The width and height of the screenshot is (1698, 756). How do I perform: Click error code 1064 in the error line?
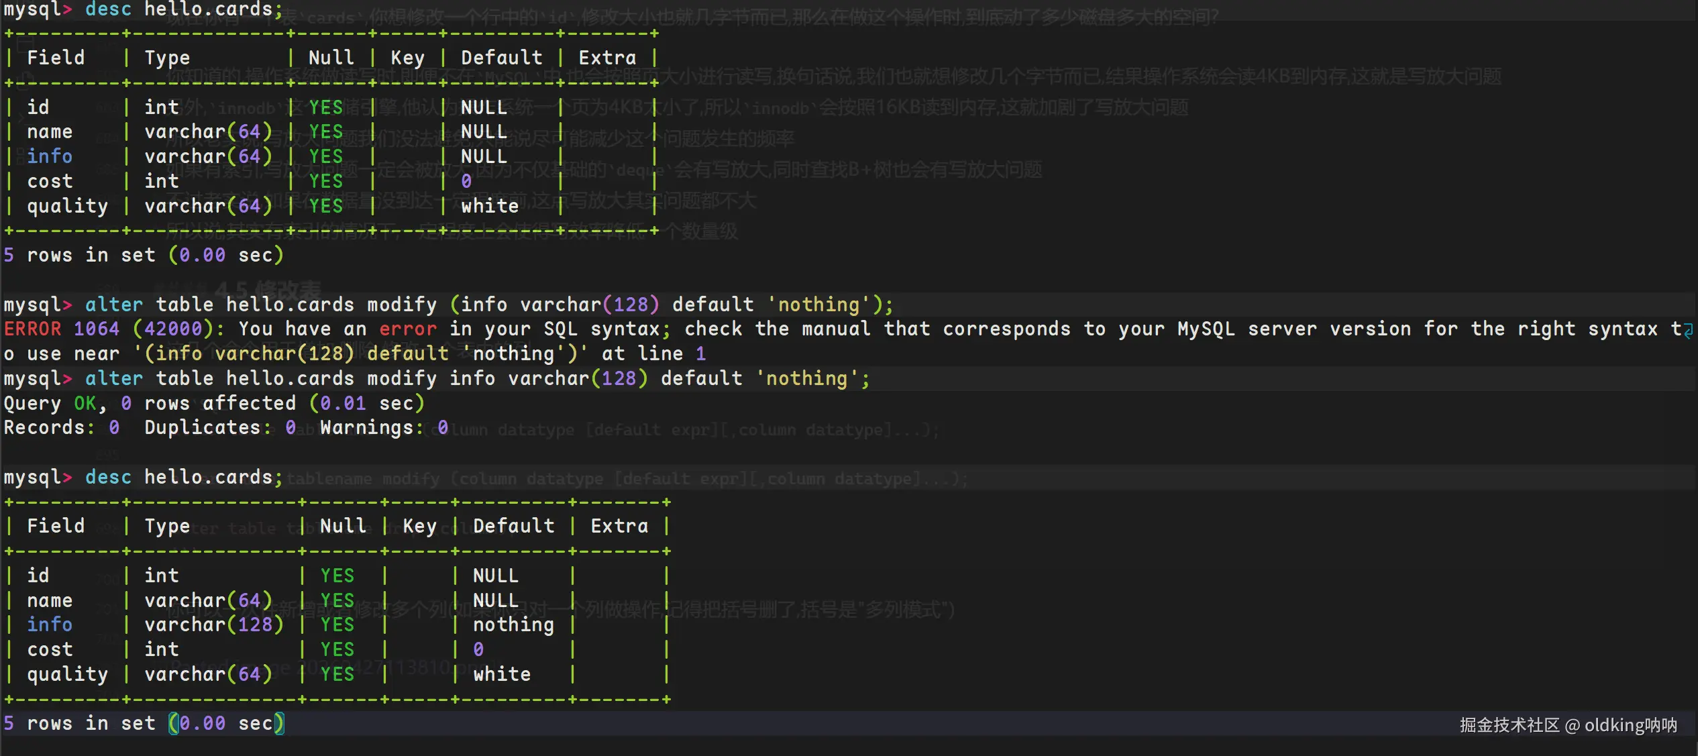(x=97, y=329)
